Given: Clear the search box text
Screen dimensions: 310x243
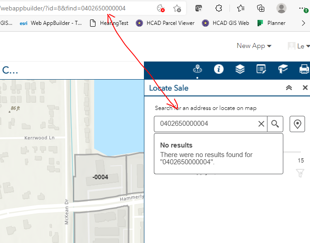Looking at the screenshot, I should (x=261, y=124).
